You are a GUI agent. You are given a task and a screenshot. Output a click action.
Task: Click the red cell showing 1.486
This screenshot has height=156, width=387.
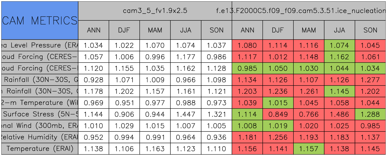pyautogui.click(x=339, y=114)
